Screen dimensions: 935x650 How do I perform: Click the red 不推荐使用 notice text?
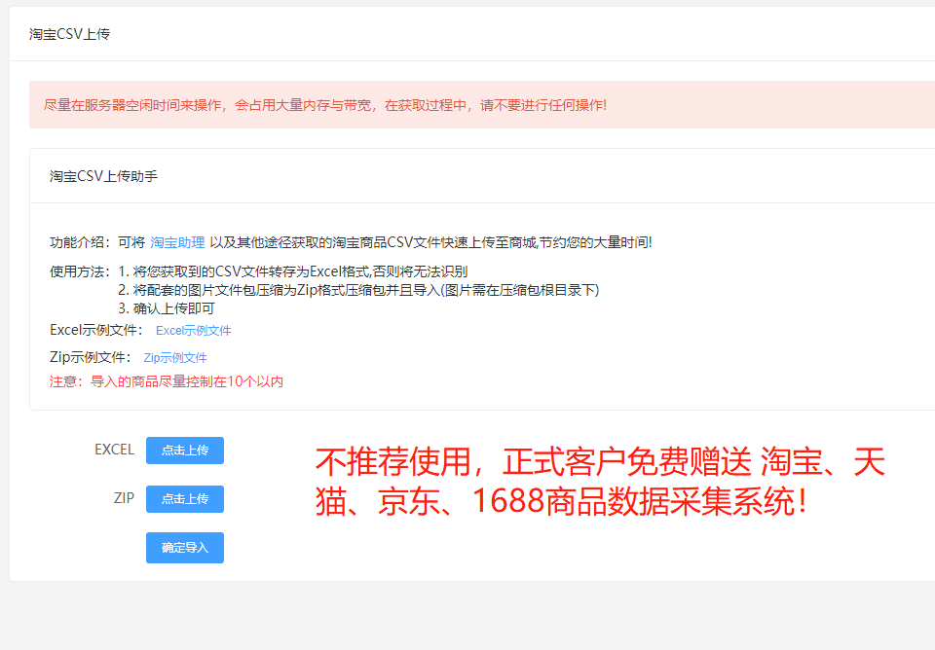click(x=600, y=482)
